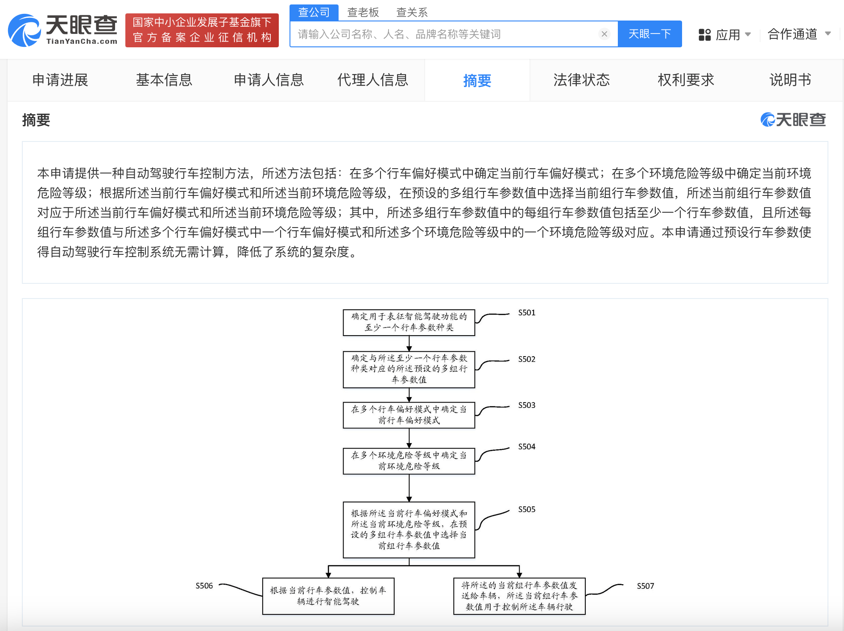Switch to the 查老板 search tab
844x631 pixels.
[x=363, y=12]
